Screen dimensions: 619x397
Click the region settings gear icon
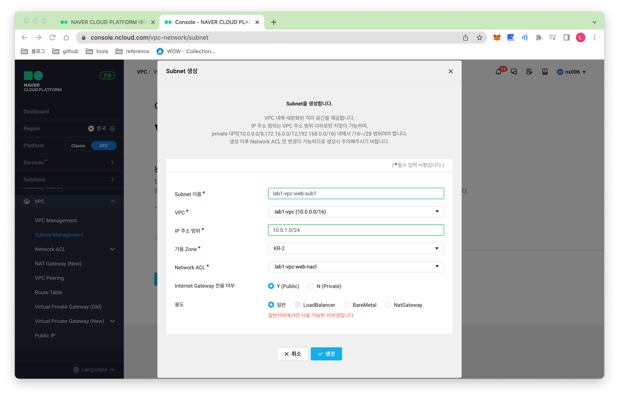pos(112,128)
